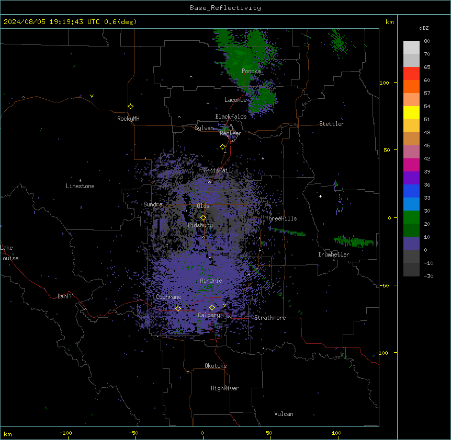Click the Sundre label

[153, 204]
